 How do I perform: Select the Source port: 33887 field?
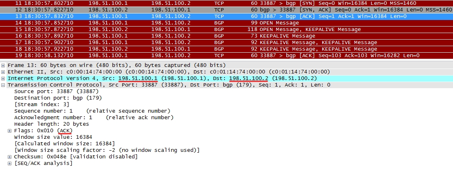(x=45, y=91)
